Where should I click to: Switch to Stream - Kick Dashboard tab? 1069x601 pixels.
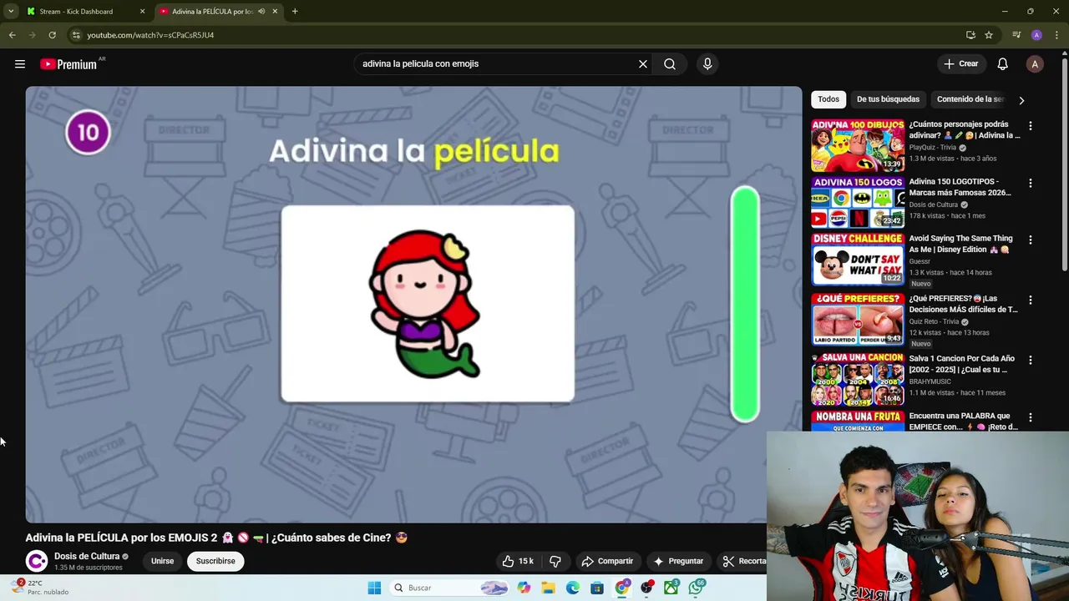[87, 12]
